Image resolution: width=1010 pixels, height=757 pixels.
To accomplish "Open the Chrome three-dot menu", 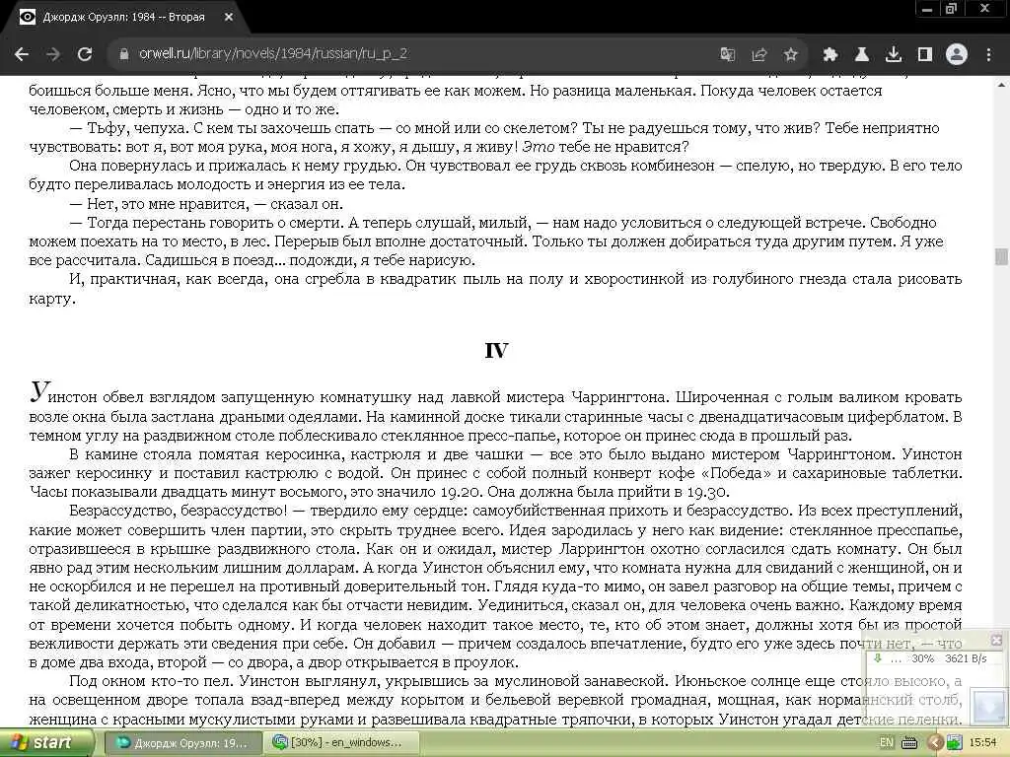I will coord(988,54).
